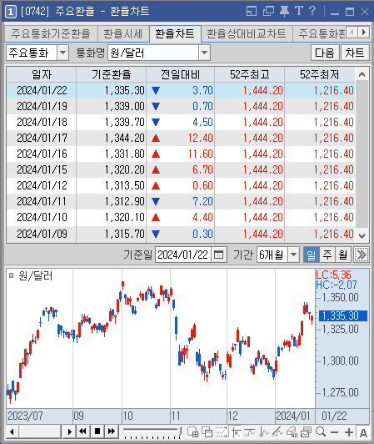Image resolution: width=374 pixels, height=444 pixels.
Task: Stop chart playback with square button
Action: [97, 431]
